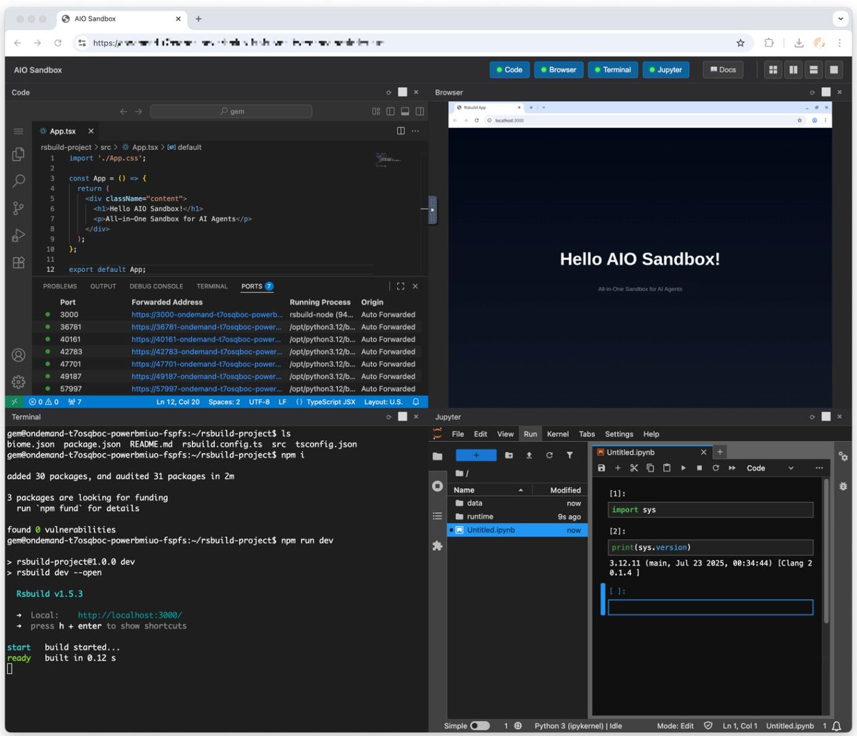Copy the selected Jupyter cell
Image resolution: width=857 pixels, height=736 pixels.
(650, 468)
